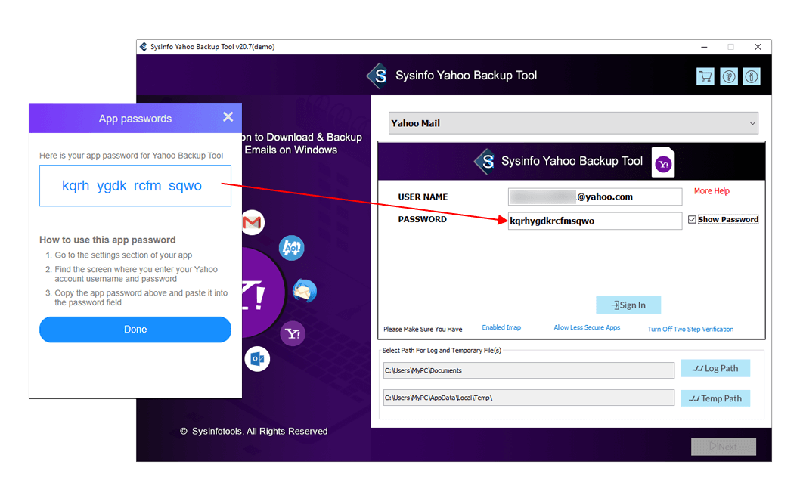Click the User Name input field
The image size is (800, 489).
[595, 197]
